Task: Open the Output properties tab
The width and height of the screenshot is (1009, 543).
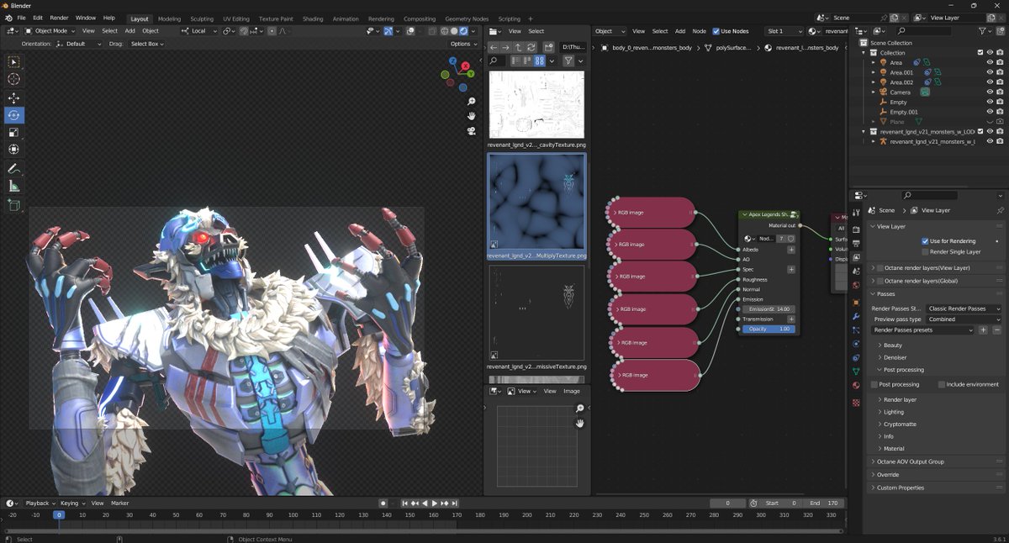Action: coord(856,242)
